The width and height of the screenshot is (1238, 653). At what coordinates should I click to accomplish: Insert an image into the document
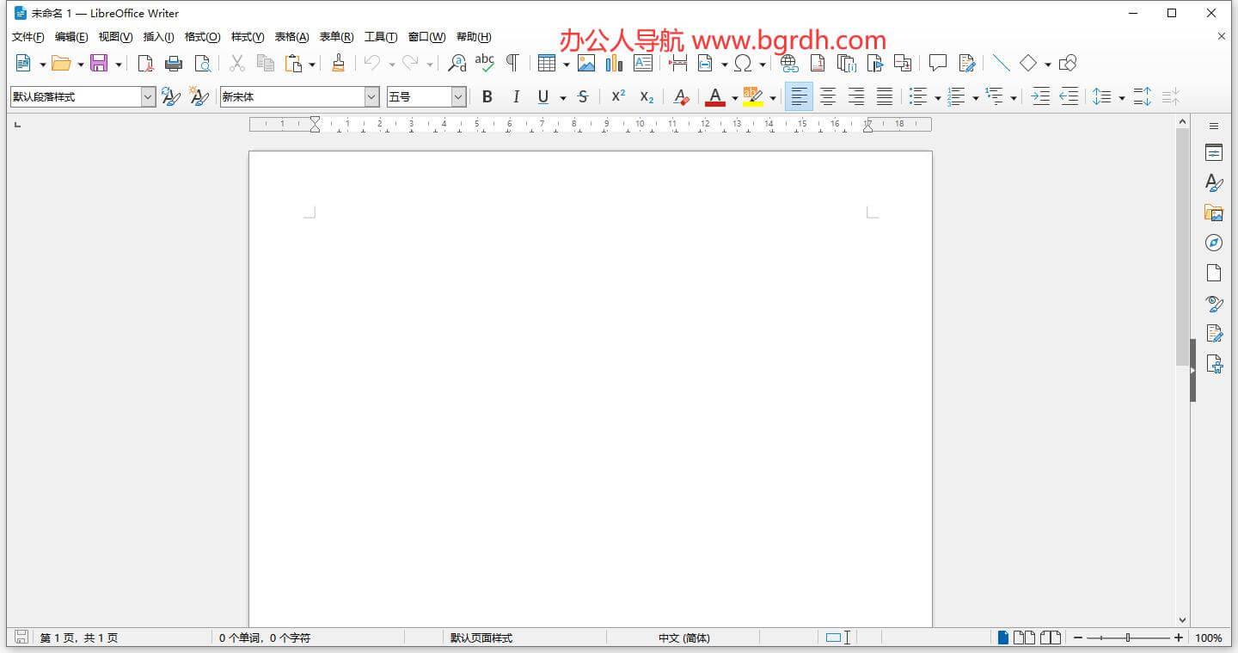[586, 63]
